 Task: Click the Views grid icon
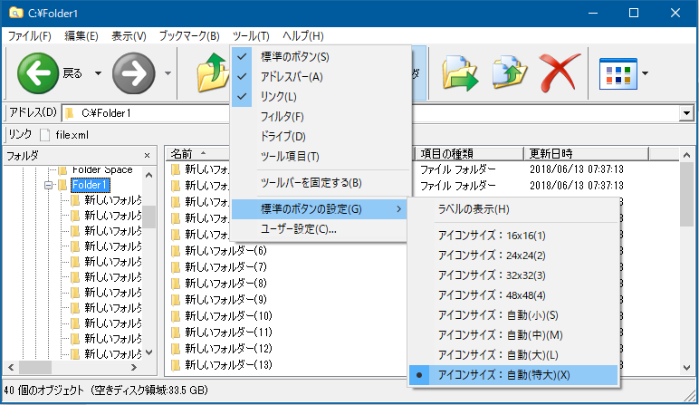[x=618, y=72]
